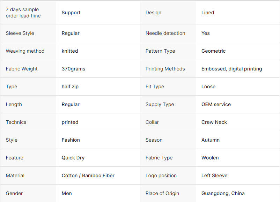Select the 'Lined' design value
This screenshot has width=280, height=202.
[208, 13]
